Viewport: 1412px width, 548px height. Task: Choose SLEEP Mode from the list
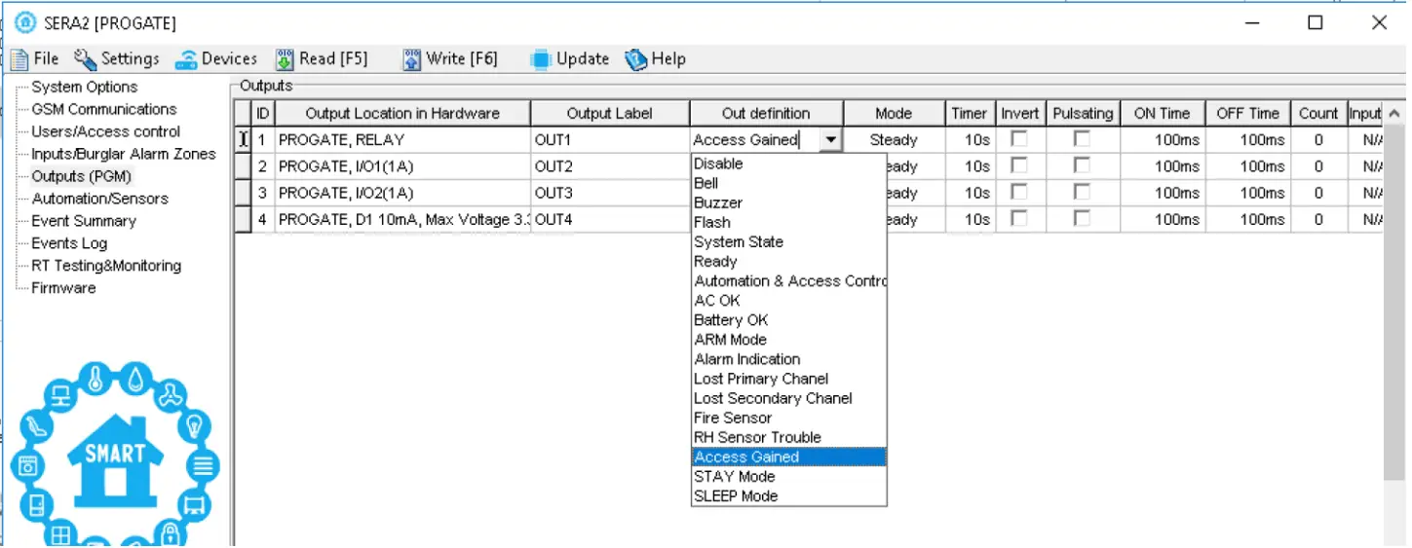tap(788, 495)
